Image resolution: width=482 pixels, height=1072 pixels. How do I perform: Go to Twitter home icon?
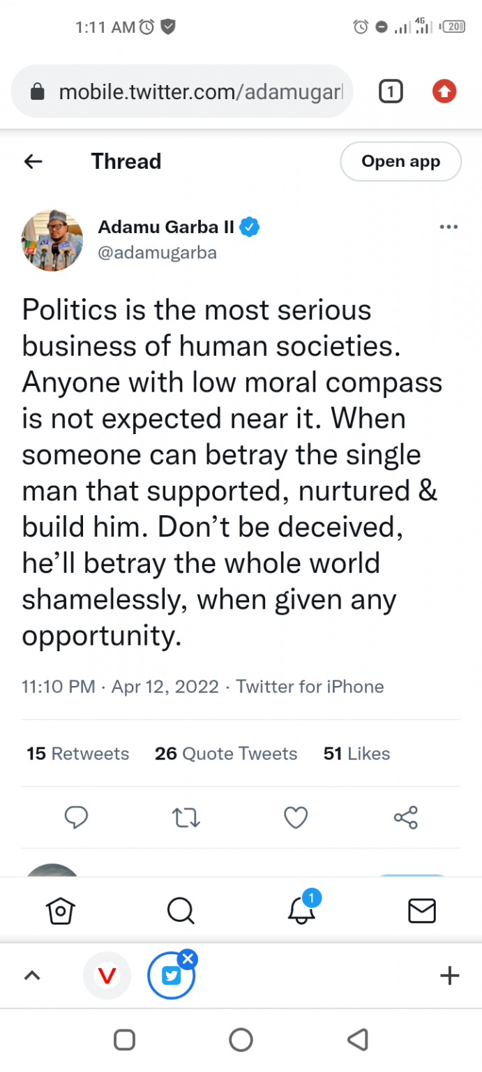click(61, 911)
